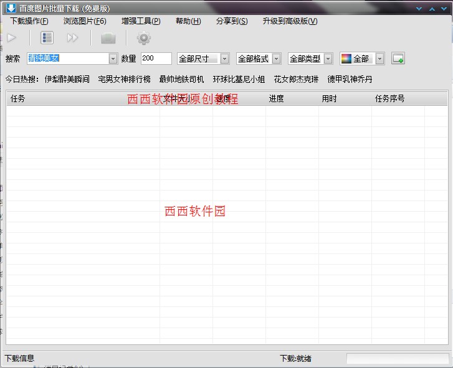Click hot search link 花女郎杰克琳
The height and width of the screenshot is (368, 453).
[x=296, y=79]
